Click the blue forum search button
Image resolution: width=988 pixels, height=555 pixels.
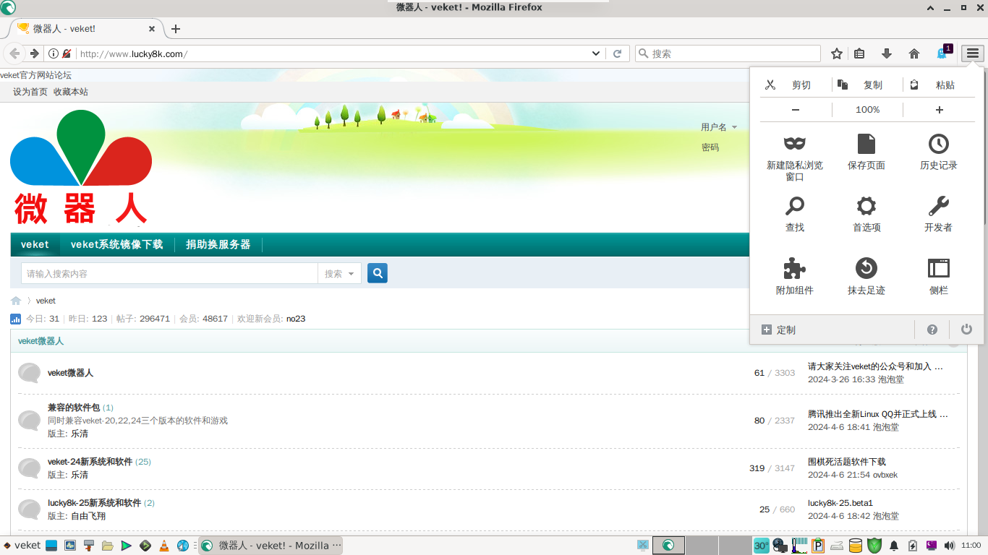(378, 273)
